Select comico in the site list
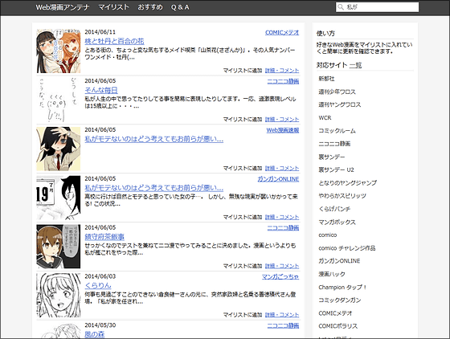The width and height of the screenshot is (450, 339). (x=328, y=235)
